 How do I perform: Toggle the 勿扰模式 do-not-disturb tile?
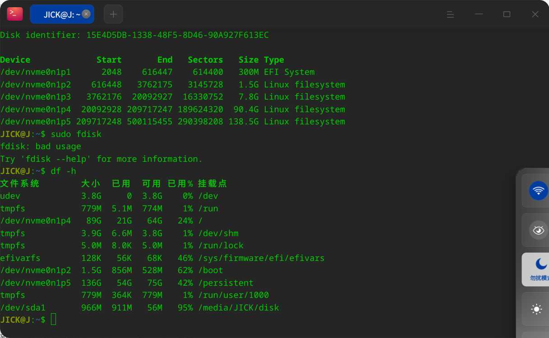536,269
